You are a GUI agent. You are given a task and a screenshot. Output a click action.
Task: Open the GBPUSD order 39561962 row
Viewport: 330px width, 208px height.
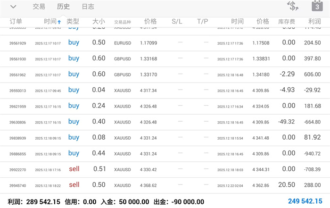click(x=165, y=75)
